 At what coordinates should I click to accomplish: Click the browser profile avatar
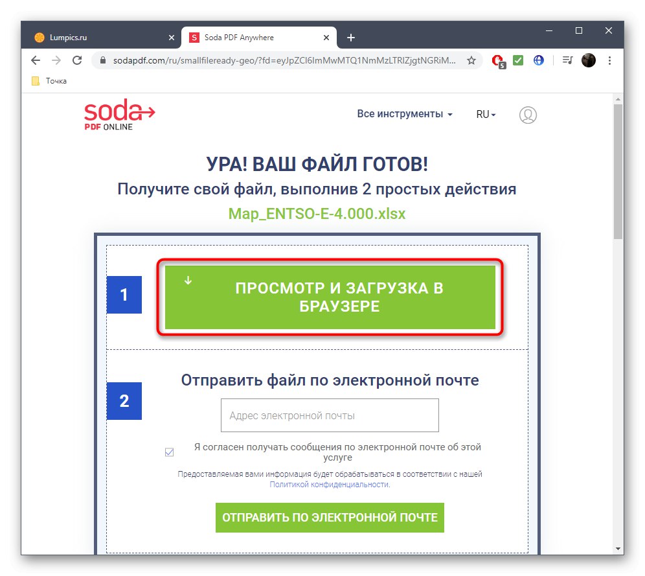point(588,60)
